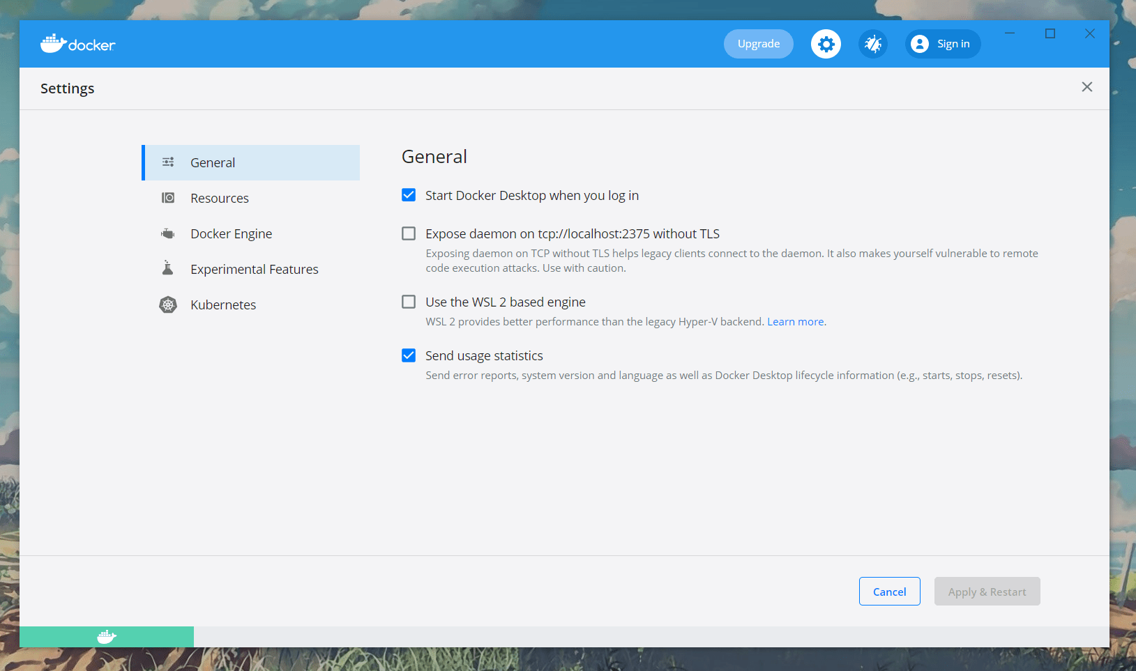Click the Sign in button

pyautogui.click(x=943, y=44)
